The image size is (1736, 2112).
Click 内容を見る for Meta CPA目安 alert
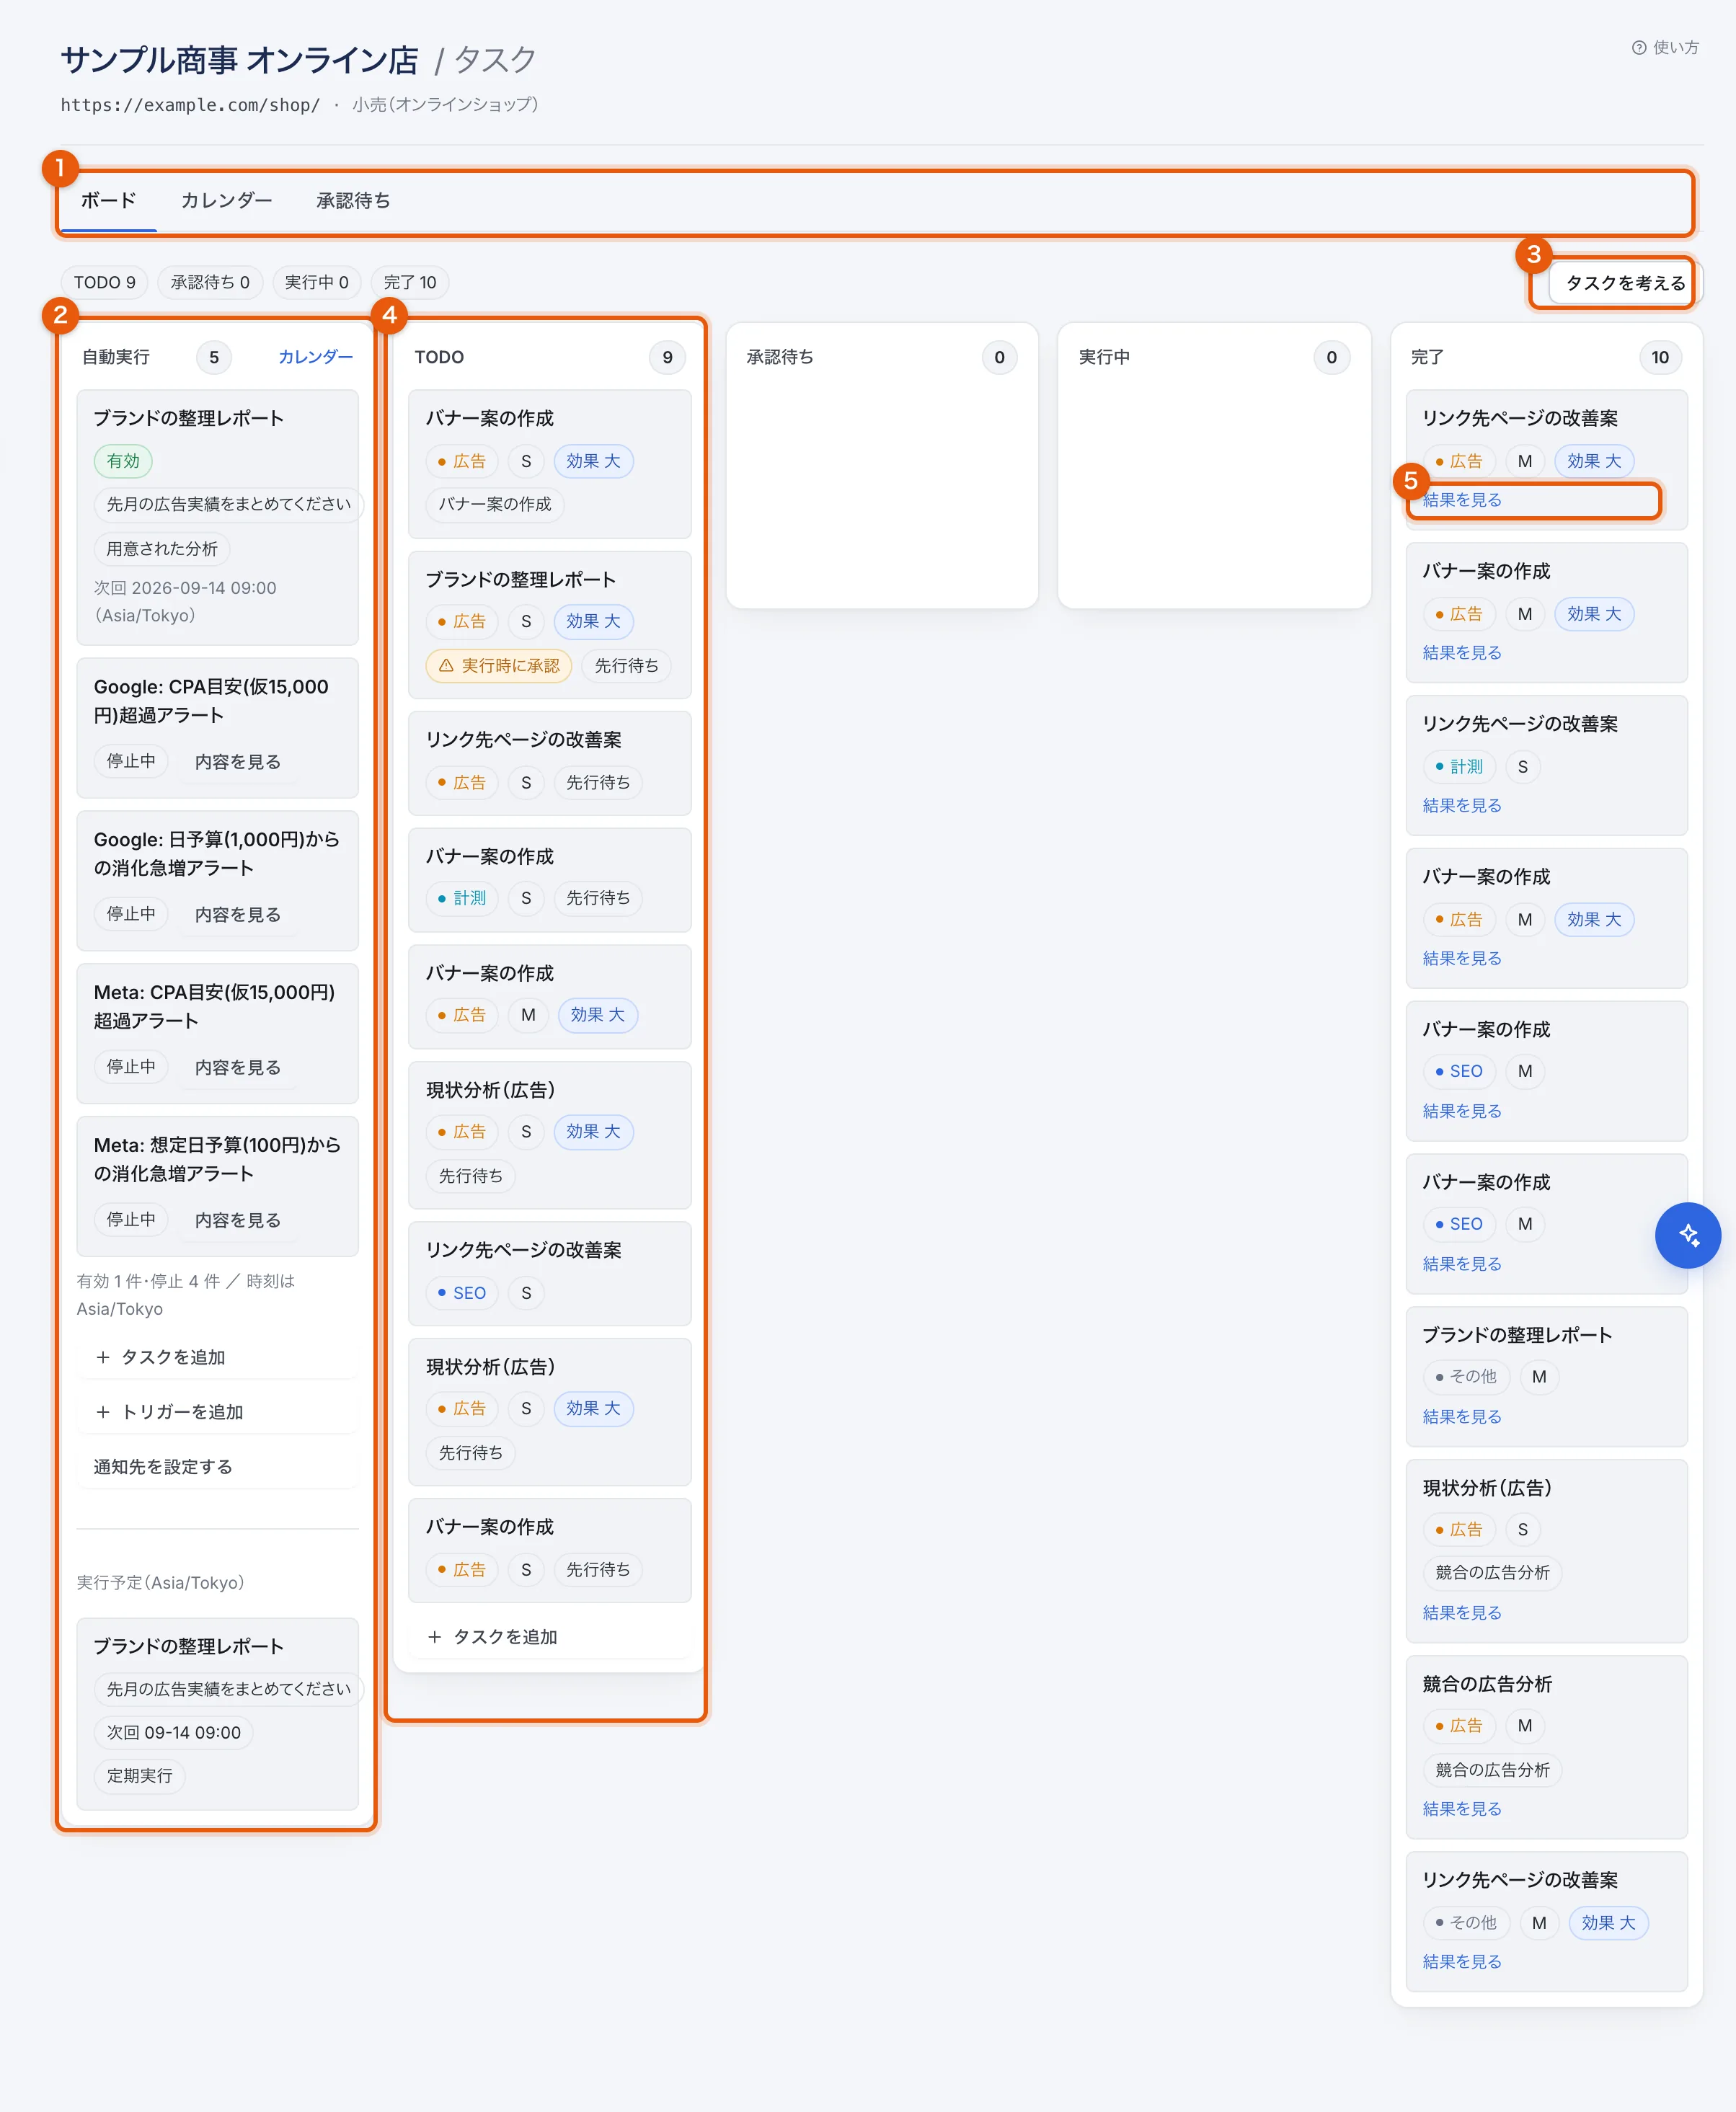(x=238, y=1068)
